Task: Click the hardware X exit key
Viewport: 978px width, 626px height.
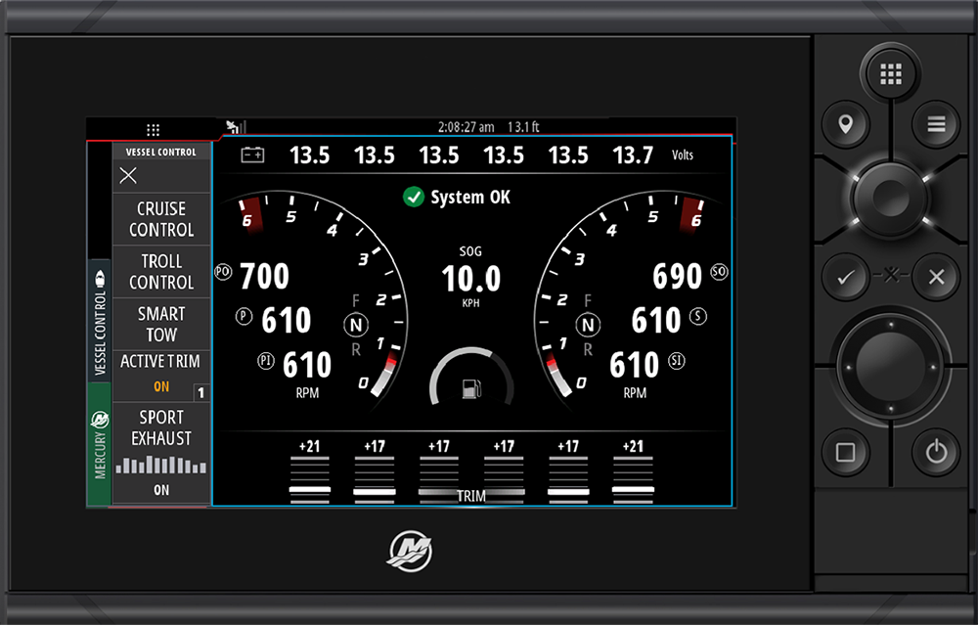Action: [936, 277]
